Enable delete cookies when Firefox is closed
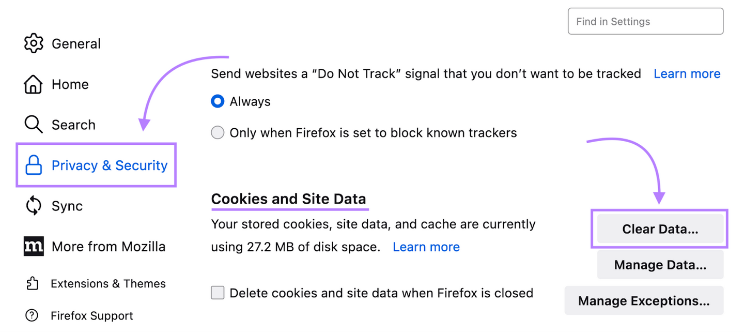 coord(218,293)
